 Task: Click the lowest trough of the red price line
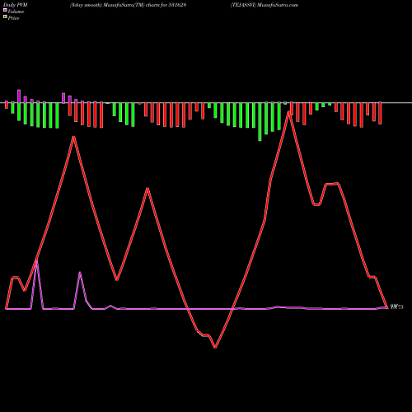coord(215,348)
